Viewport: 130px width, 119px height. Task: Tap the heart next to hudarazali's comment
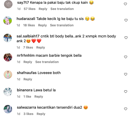pyautogui.click(x=126, y=20)
